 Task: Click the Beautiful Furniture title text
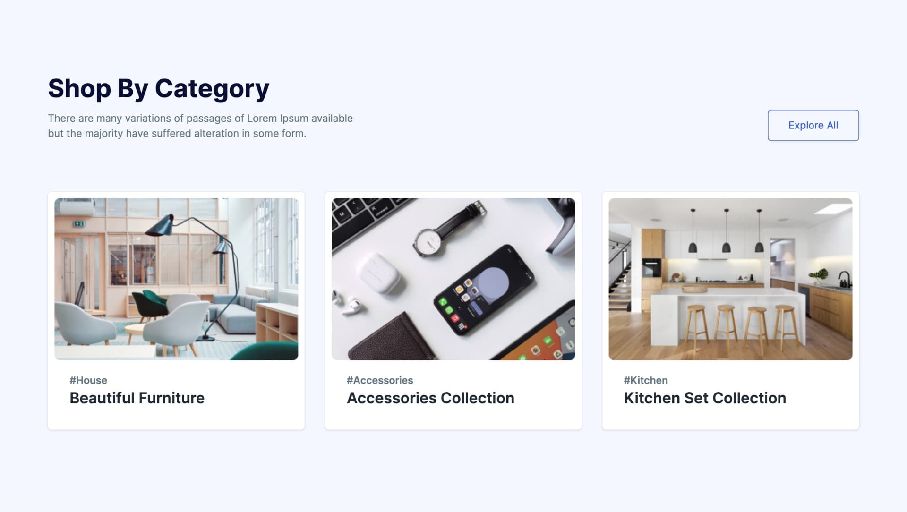point(137,397)
